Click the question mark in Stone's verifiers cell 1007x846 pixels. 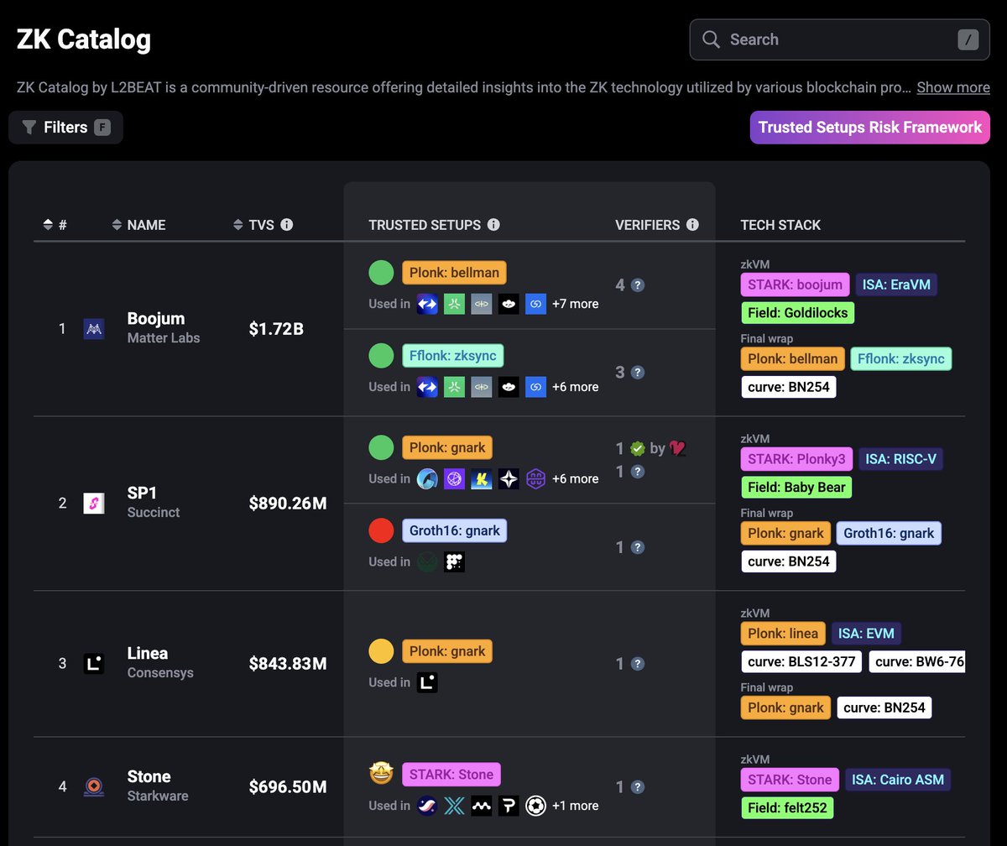coord(638,787)
